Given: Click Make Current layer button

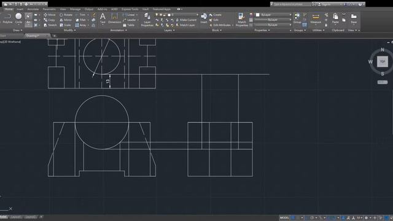Looking at the screenshot, I should (x=186, y=20).
